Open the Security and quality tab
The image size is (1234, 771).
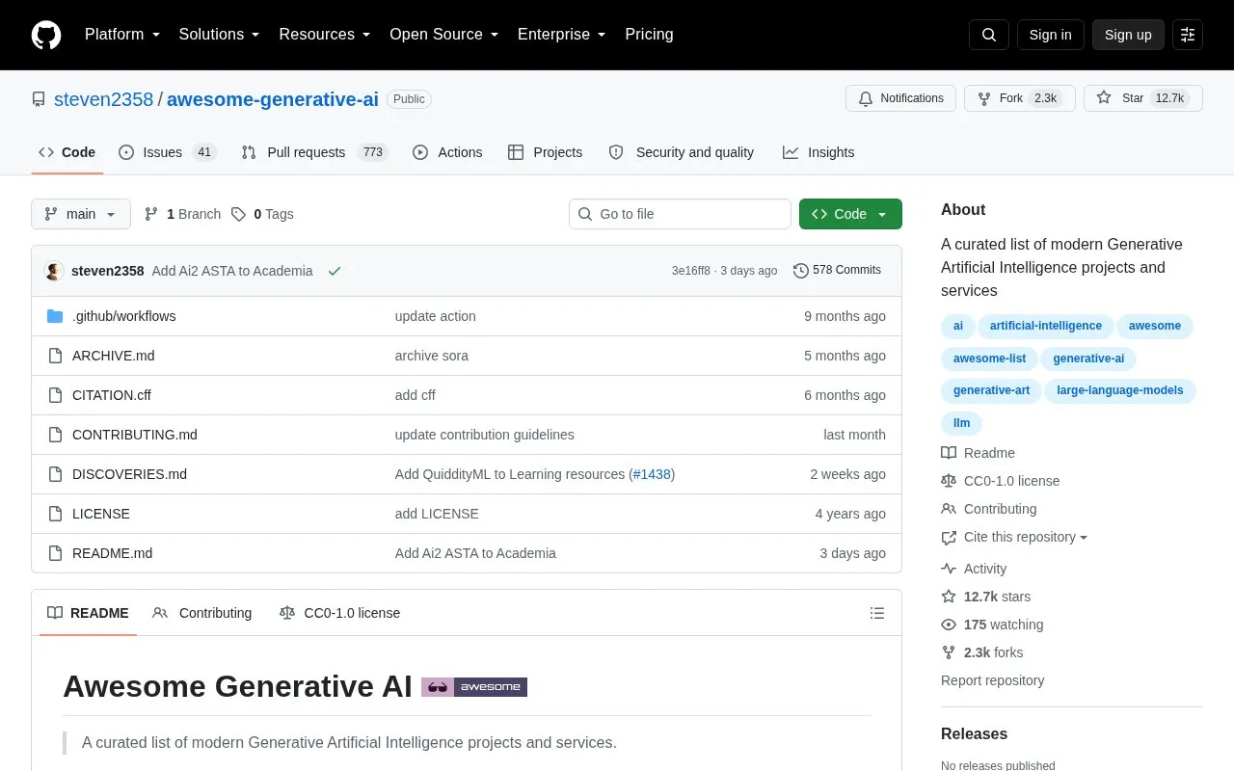click(682, 152)
